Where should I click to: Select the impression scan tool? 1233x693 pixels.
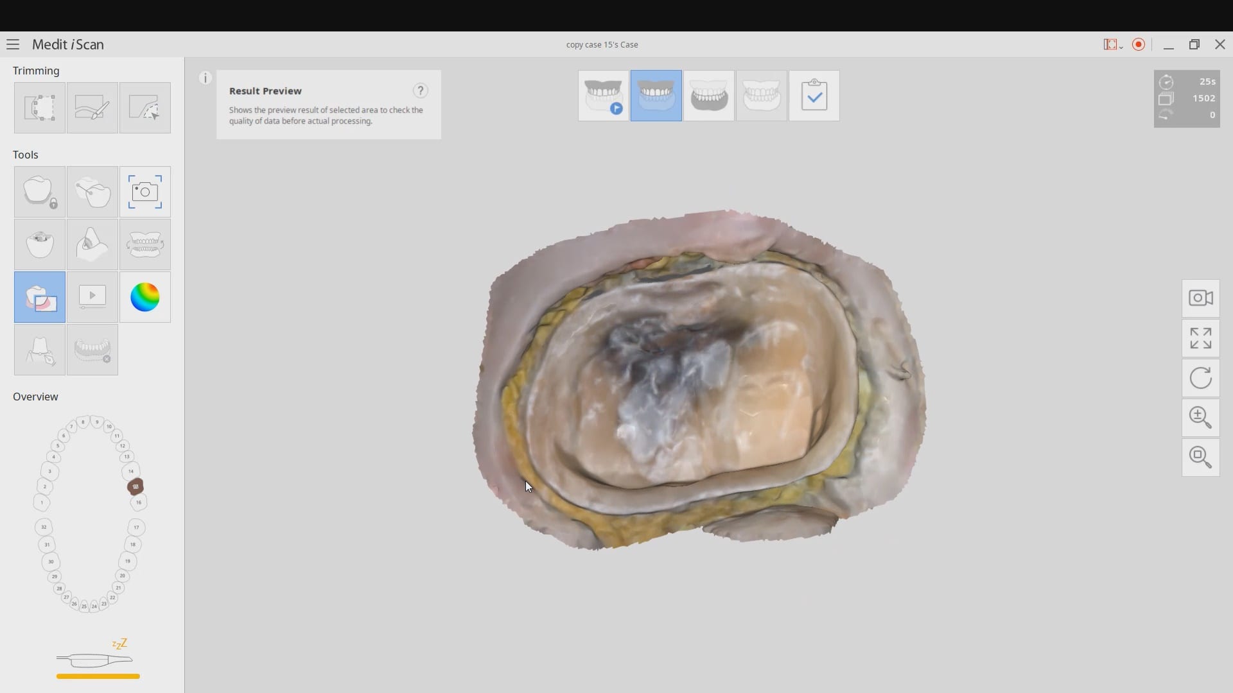click(92, 244)
